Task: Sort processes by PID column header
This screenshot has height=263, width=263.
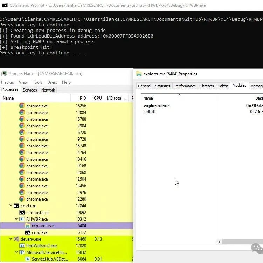Action: point(79,98)
